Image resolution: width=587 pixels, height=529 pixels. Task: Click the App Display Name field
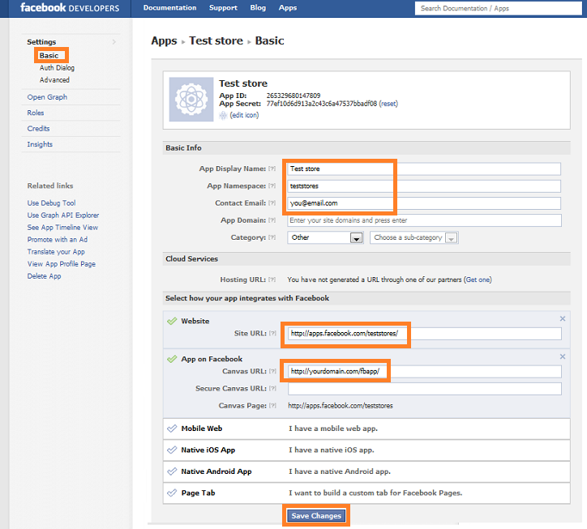point(424,169)
